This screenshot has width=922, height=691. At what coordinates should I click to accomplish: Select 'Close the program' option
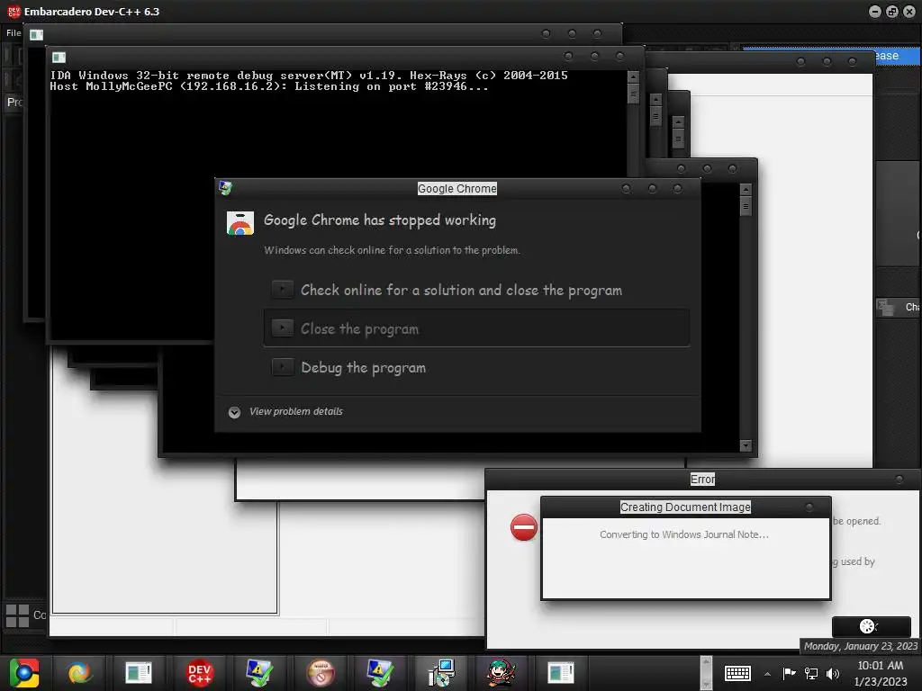[x=476, y=328]
